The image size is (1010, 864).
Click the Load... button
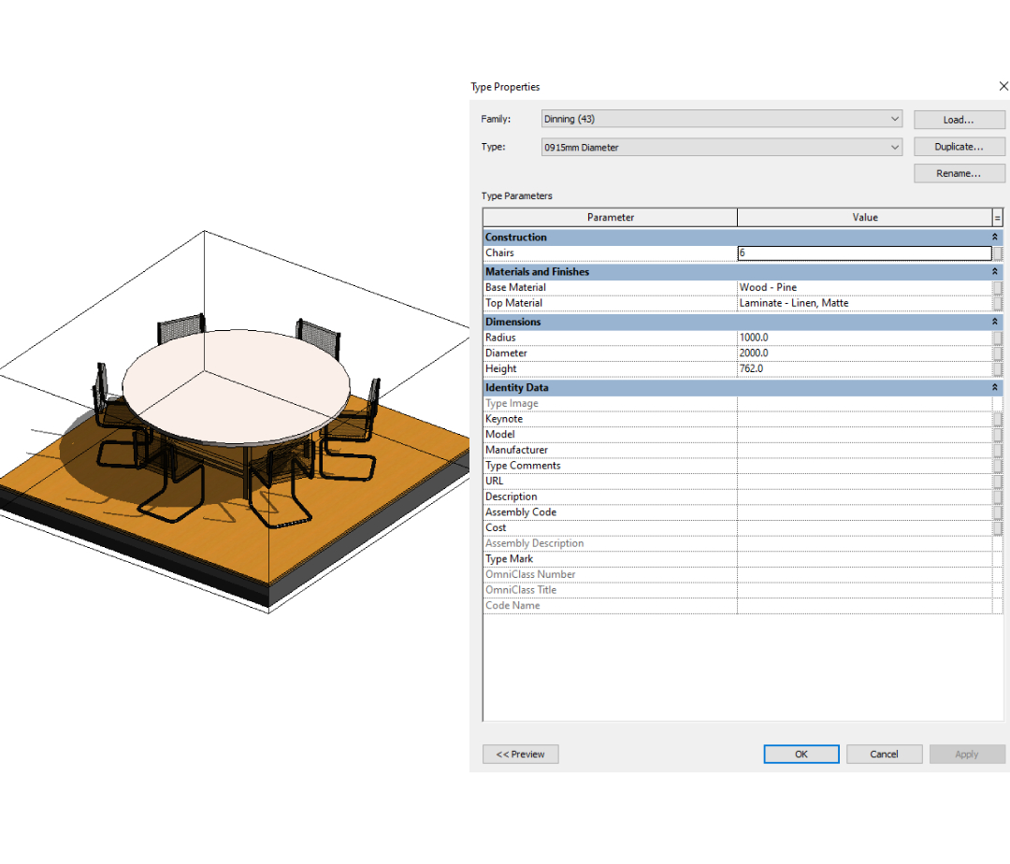[959, 120]
